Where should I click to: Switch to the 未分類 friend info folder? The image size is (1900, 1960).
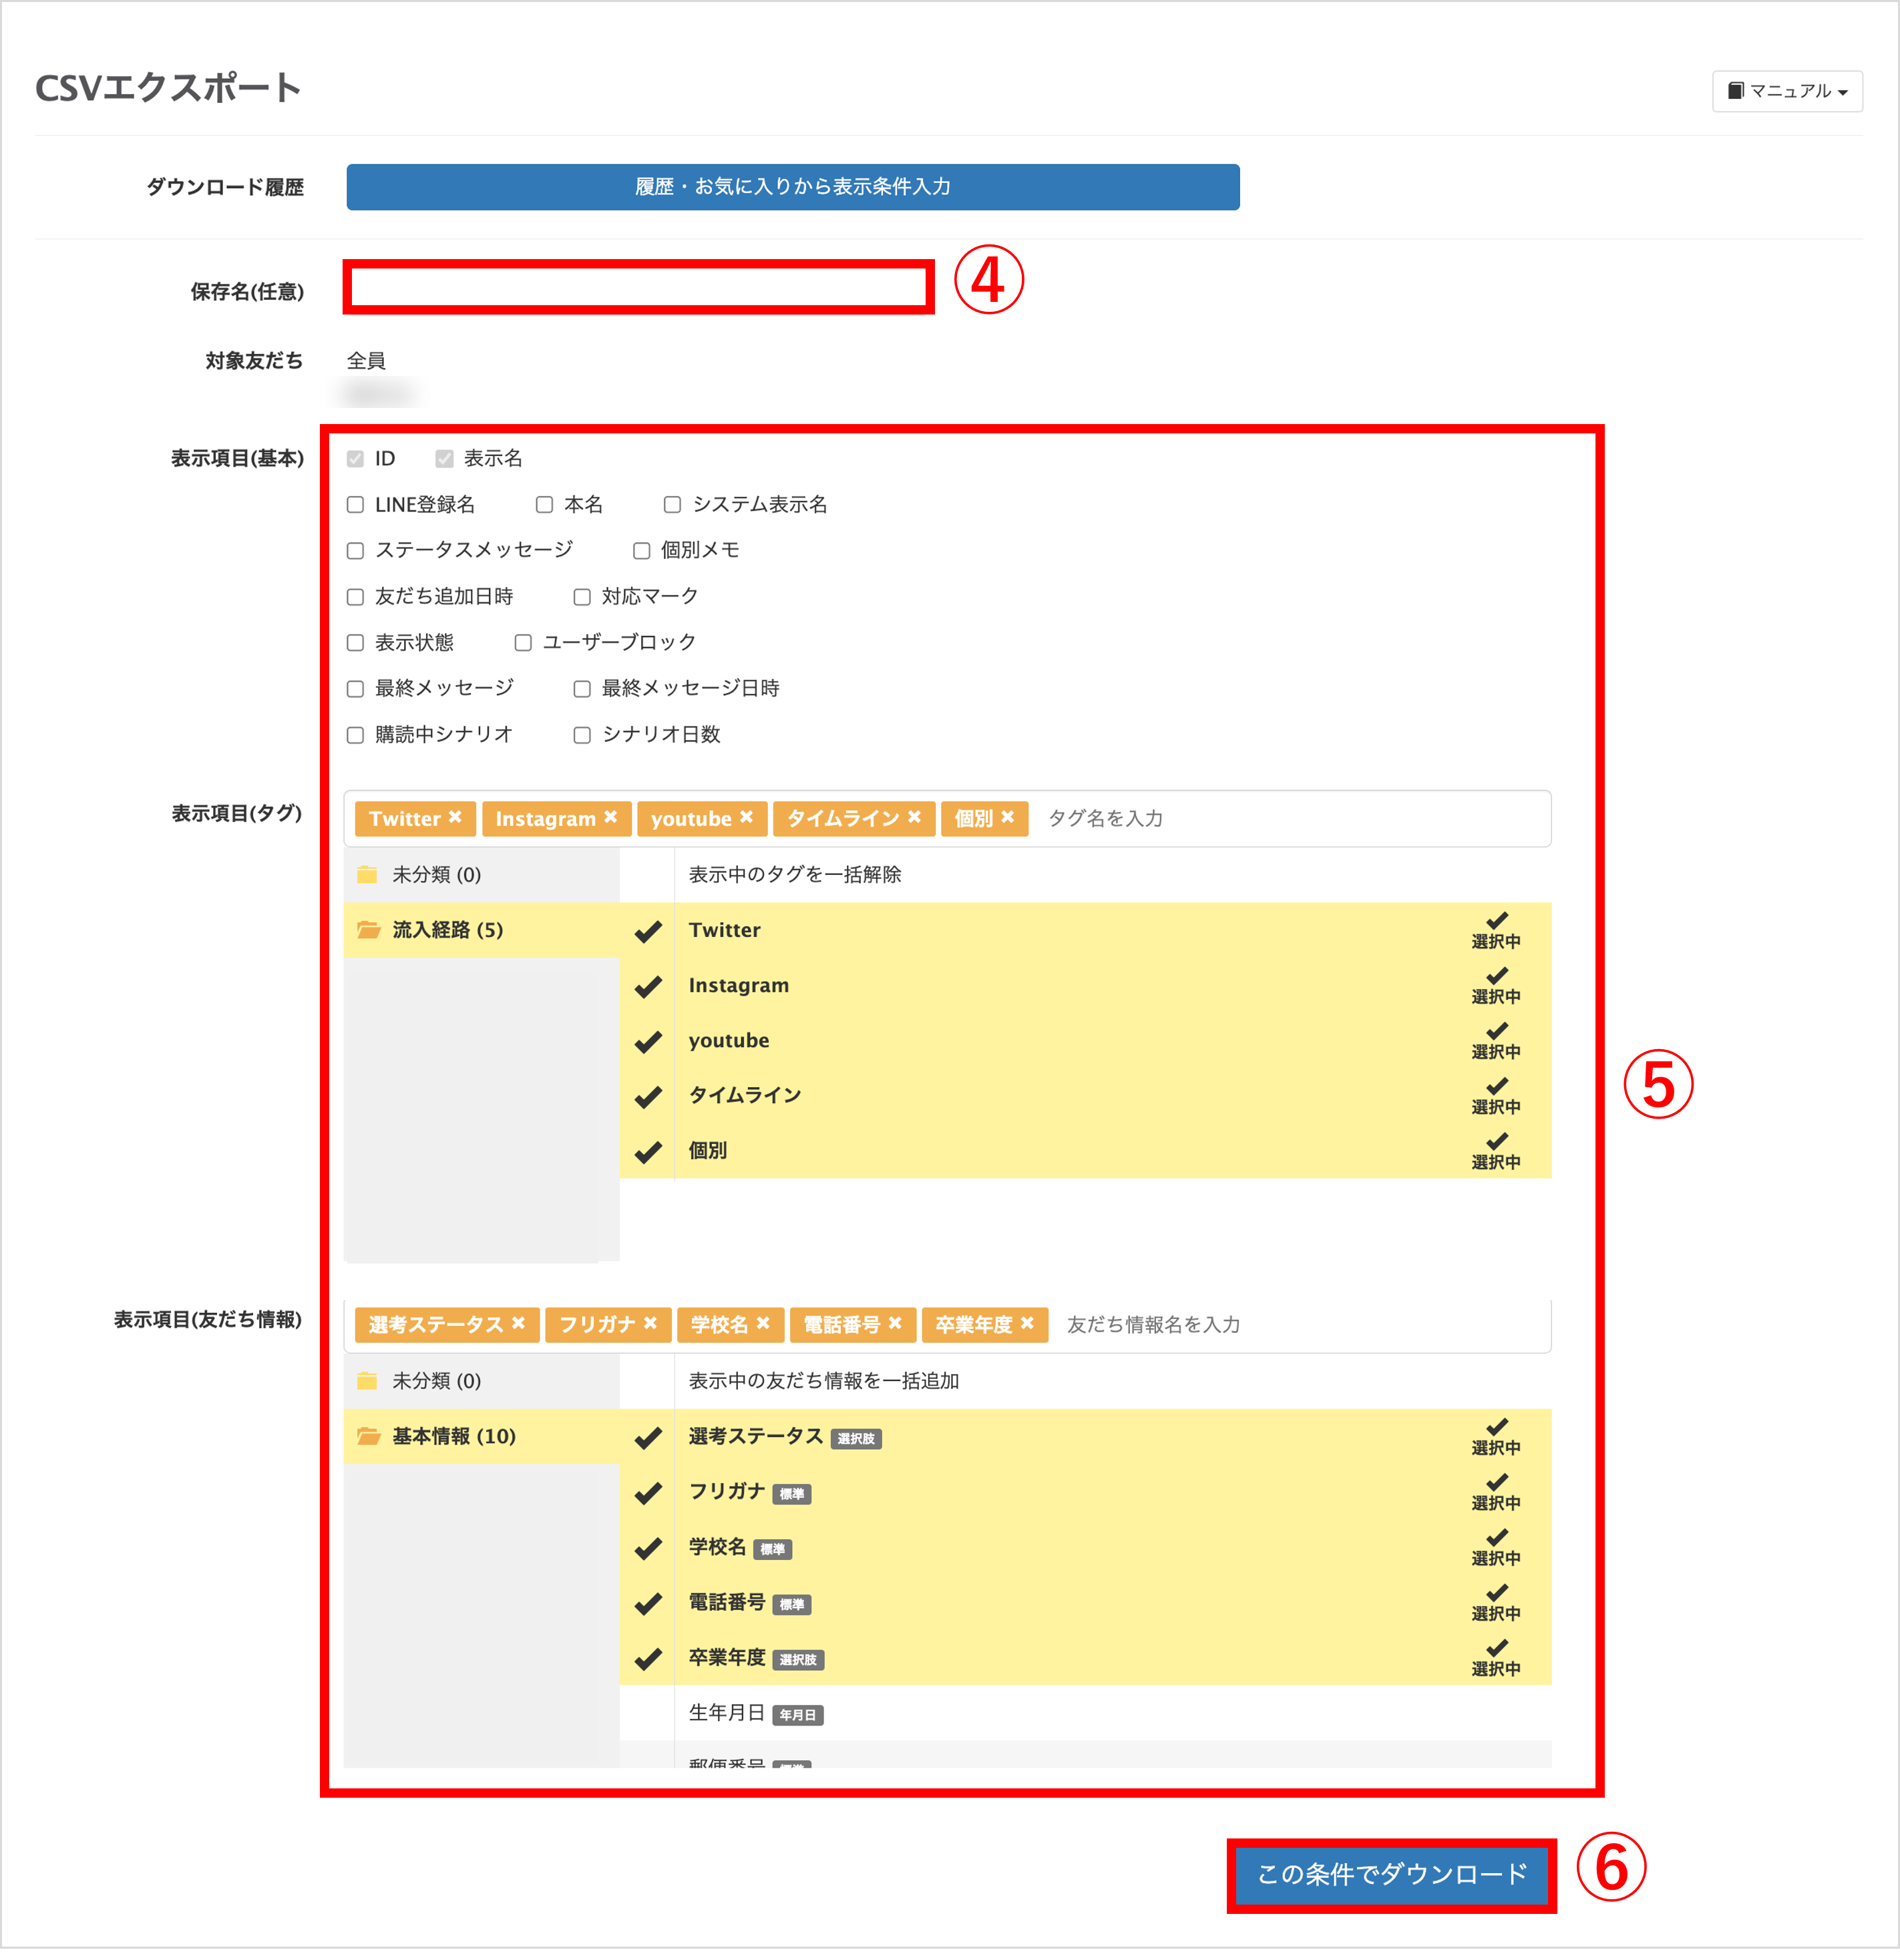[x=435, y=1381]
